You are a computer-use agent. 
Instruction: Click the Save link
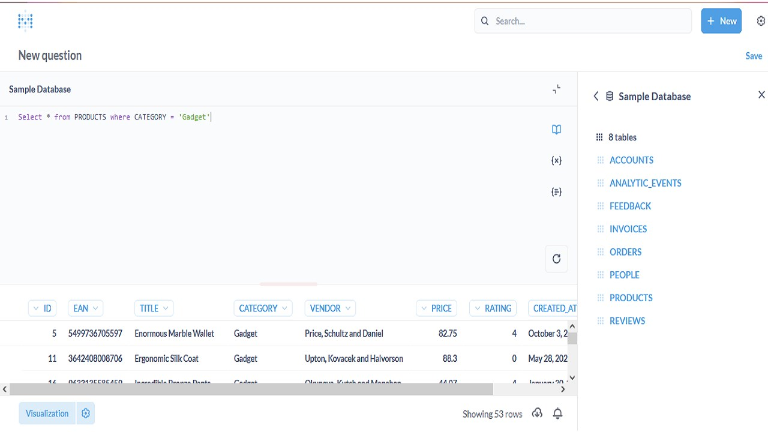point(754,56)
